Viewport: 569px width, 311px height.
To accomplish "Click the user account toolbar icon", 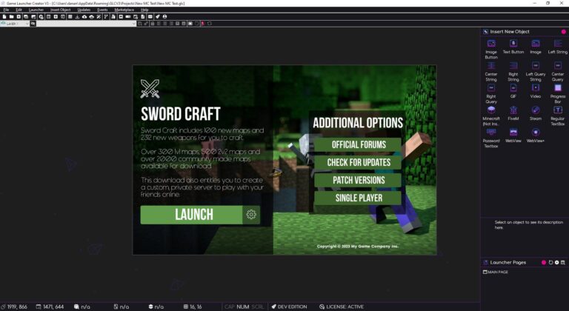I will tap(164, 17).
